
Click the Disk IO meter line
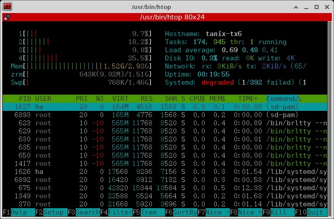pyautogui.click(x=230, y=58)
